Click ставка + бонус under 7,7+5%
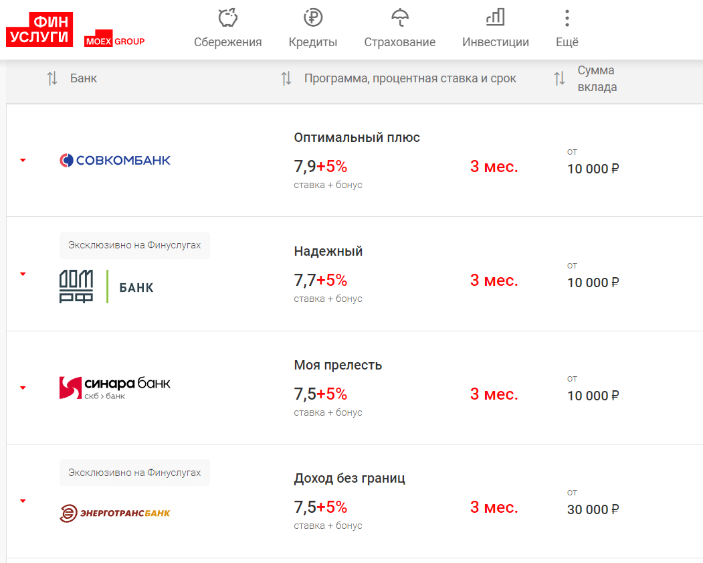 (328, 299)
